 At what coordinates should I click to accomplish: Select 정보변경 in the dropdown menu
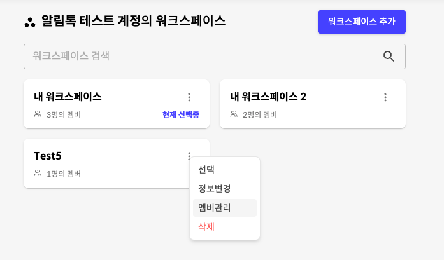[214, 189]
